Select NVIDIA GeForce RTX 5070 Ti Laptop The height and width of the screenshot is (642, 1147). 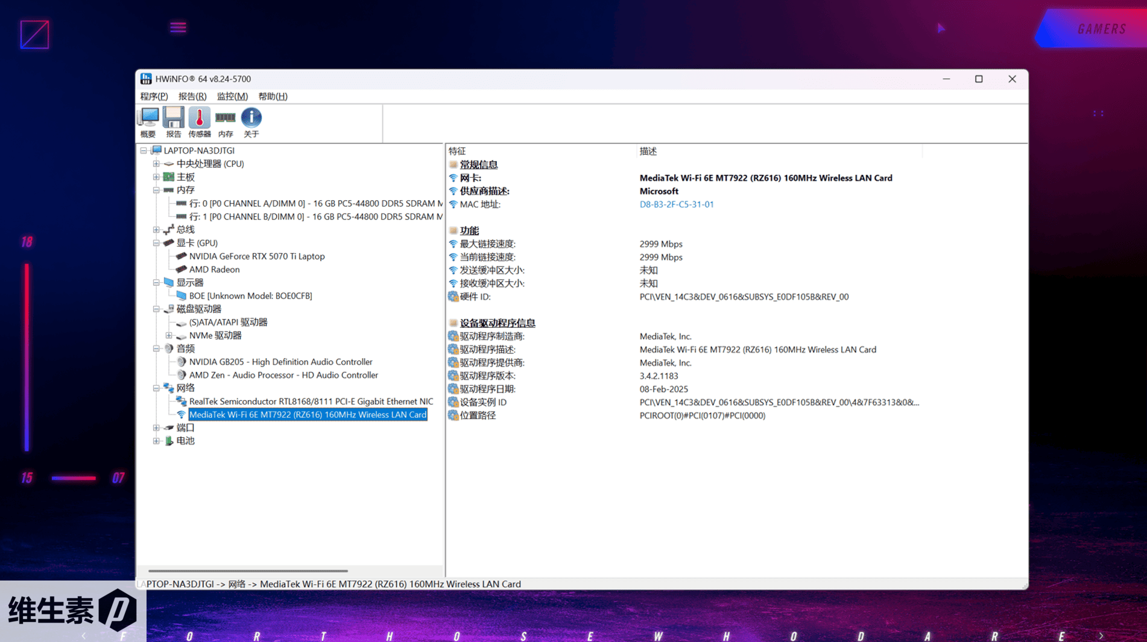256,256
